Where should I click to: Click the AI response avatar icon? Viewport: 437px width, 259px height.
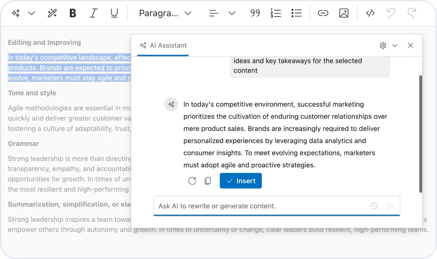coord(171,105)
